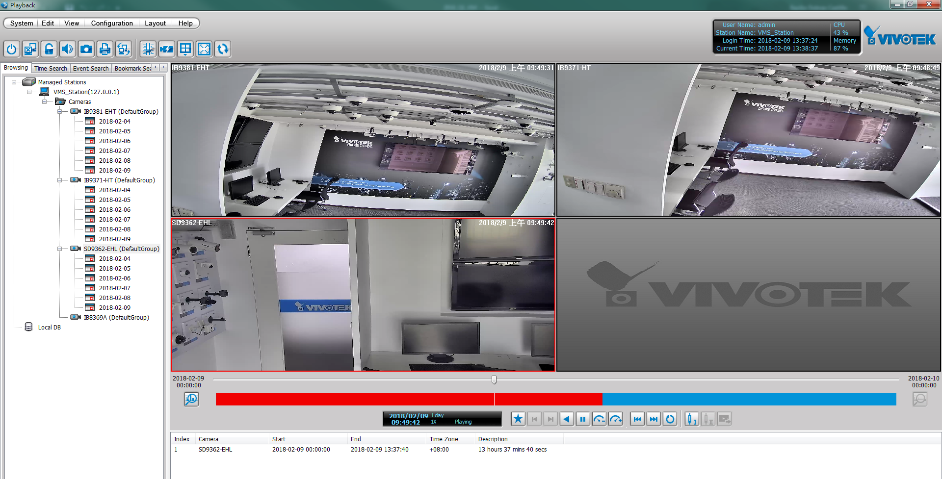Click the timeline zoom magnifier icon on left

[x=191, y=400]
